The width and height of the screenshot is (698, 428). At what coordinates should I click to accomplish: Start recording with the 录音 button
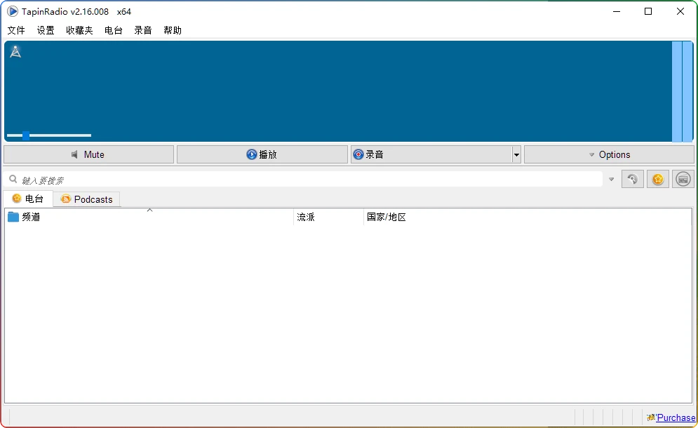pyautogui.click(x=431, y=154)
